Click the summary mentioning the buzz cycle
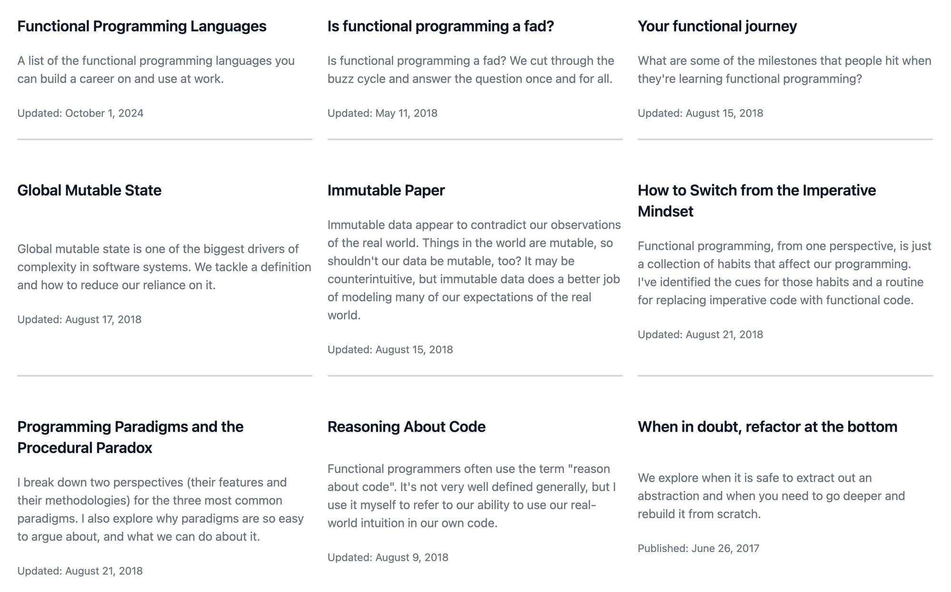The height and width of the screenshot is (592, 951). (470, 70)
